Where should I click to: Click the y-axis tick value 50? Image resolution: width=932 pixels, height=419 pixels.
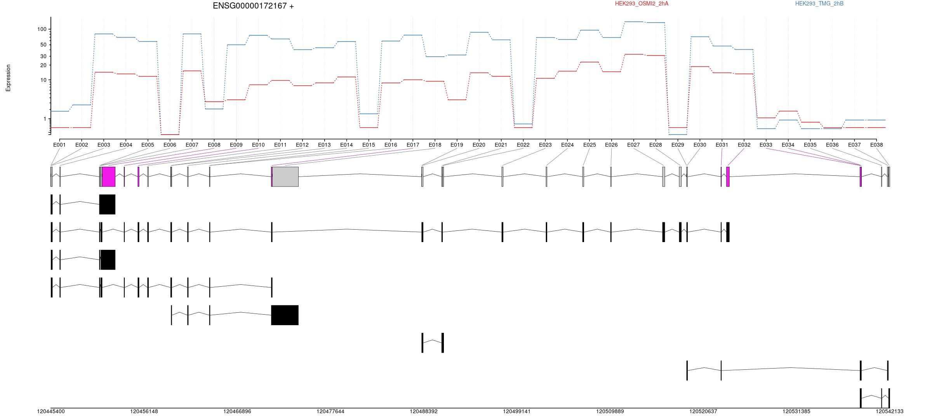pyautogui.click(x=43, y=45)
